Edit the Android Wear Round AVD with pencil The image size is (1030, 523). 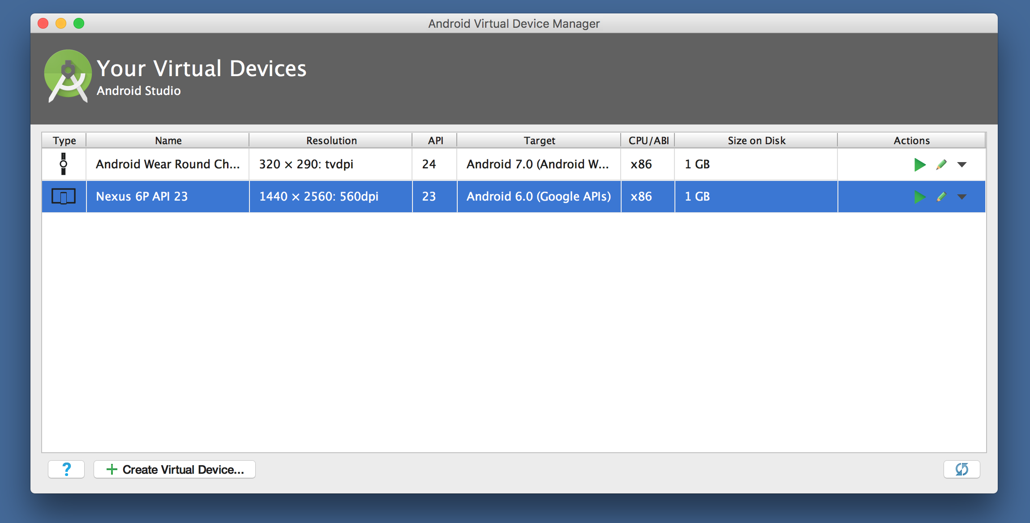pos(941,165)
